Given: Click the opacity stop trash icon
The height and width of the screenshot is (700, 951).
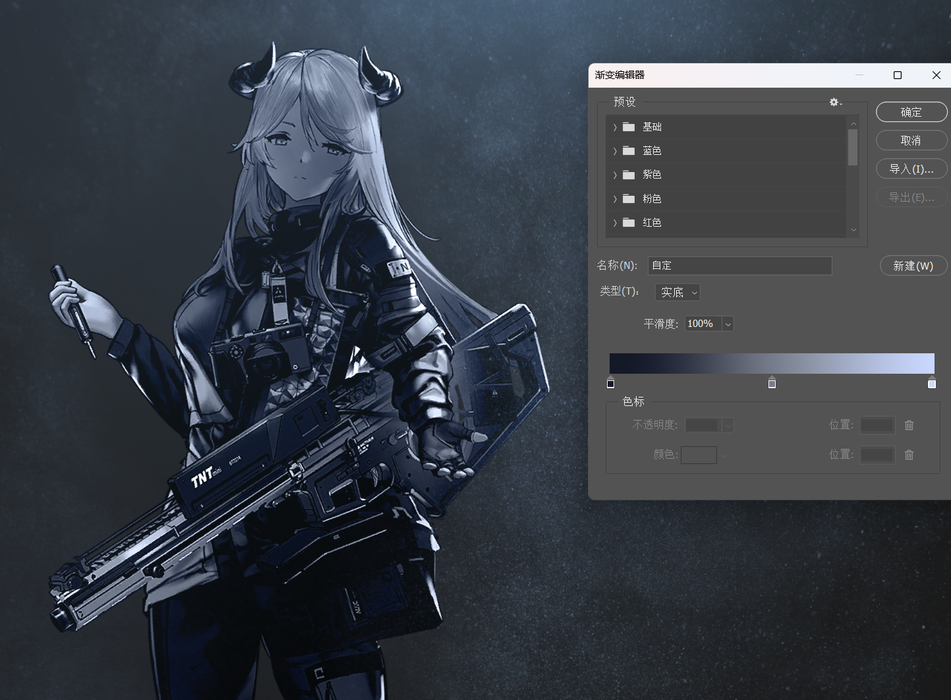Looking at the screenshot, I should [909, 425].
